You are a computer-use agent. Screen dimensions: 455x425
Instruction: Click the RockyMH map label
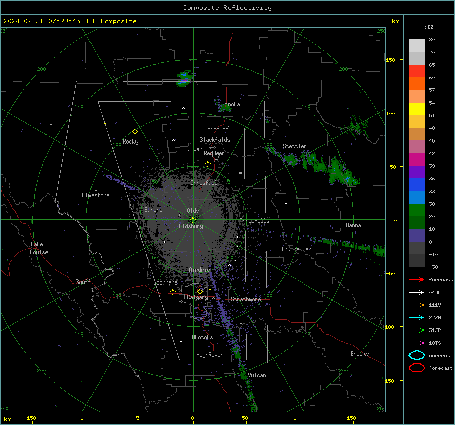133,141
